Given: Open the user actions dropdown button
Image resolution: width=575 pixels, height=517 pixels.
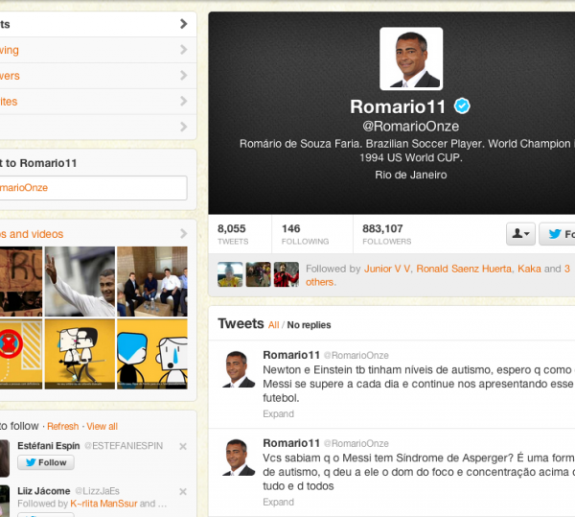Looking at the screenshot, I should click(x=519, y=234).
